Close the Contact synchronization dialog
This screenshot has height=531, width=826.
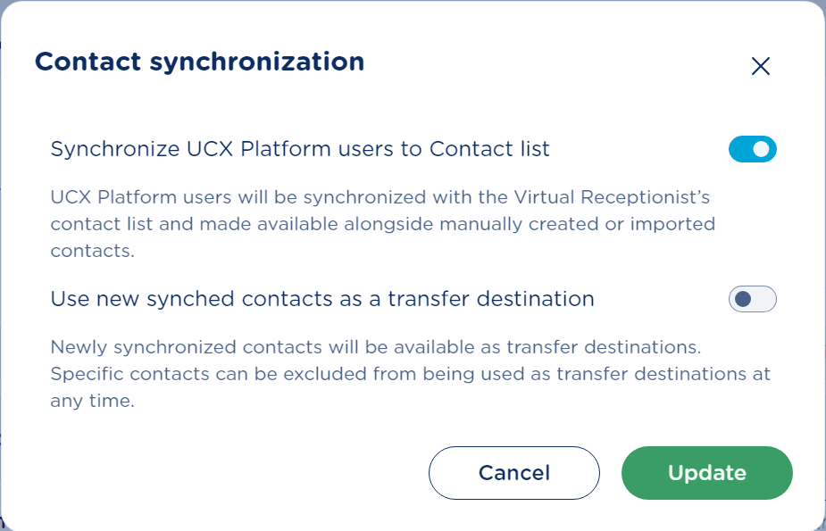pyautogui.click(x=760, y=66)
